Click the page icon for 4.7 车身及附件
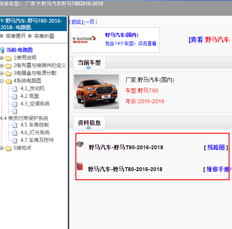Screen dimensions: 232x229 pyautogui.click(x=15, y=140)
